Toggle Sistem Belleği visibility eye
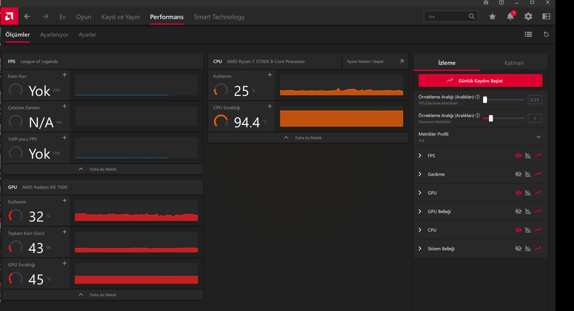Image resolution: width=574 pixels, height=311 pixels. tap(518, 248)
